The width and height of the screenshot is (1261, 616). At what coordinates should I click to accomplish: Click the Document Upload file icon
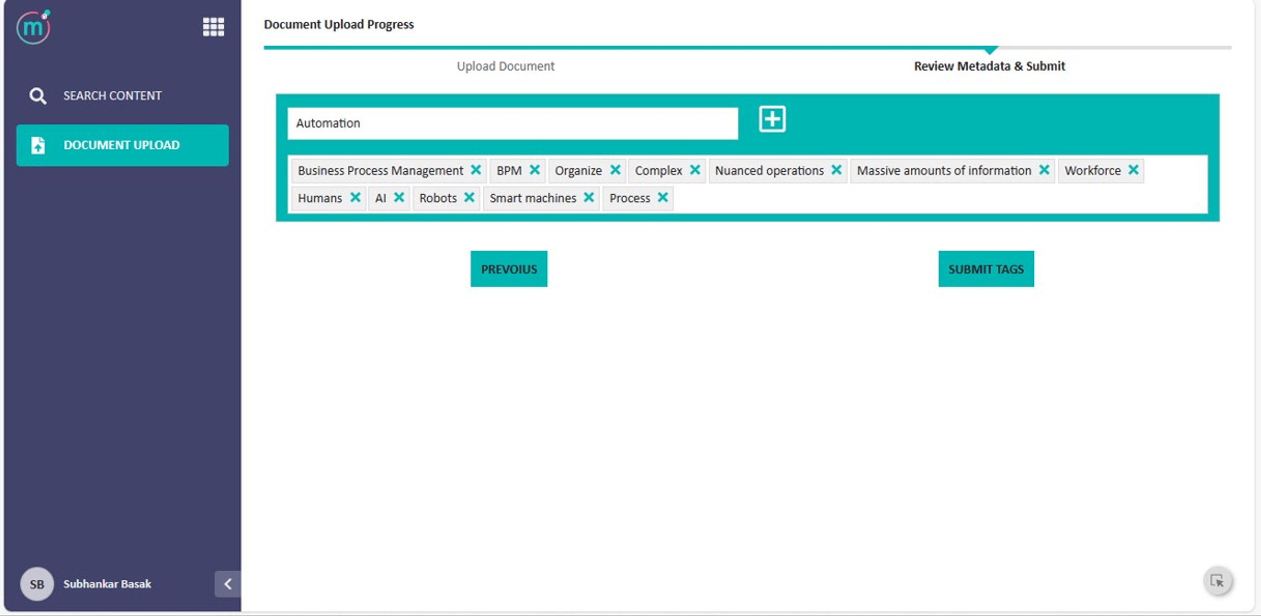tap(38, 145)
